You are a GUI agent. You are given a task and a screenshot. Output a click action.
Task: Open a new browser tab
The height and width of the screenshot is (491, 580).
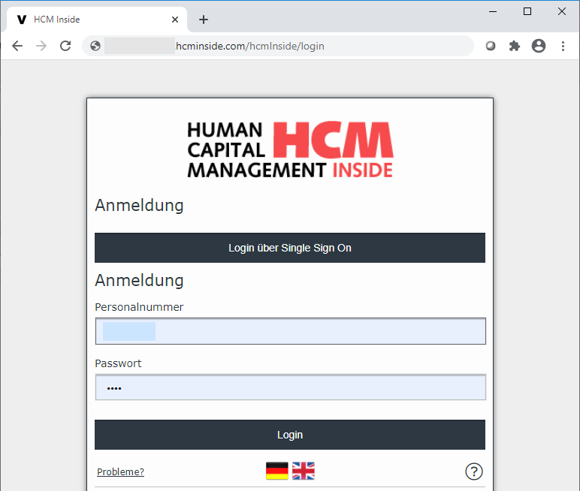[x=204, y=20]
